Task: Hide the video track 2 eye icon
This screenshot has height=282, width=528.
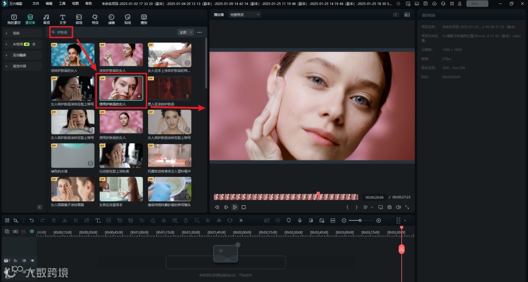Action: [x=32, y=260]
